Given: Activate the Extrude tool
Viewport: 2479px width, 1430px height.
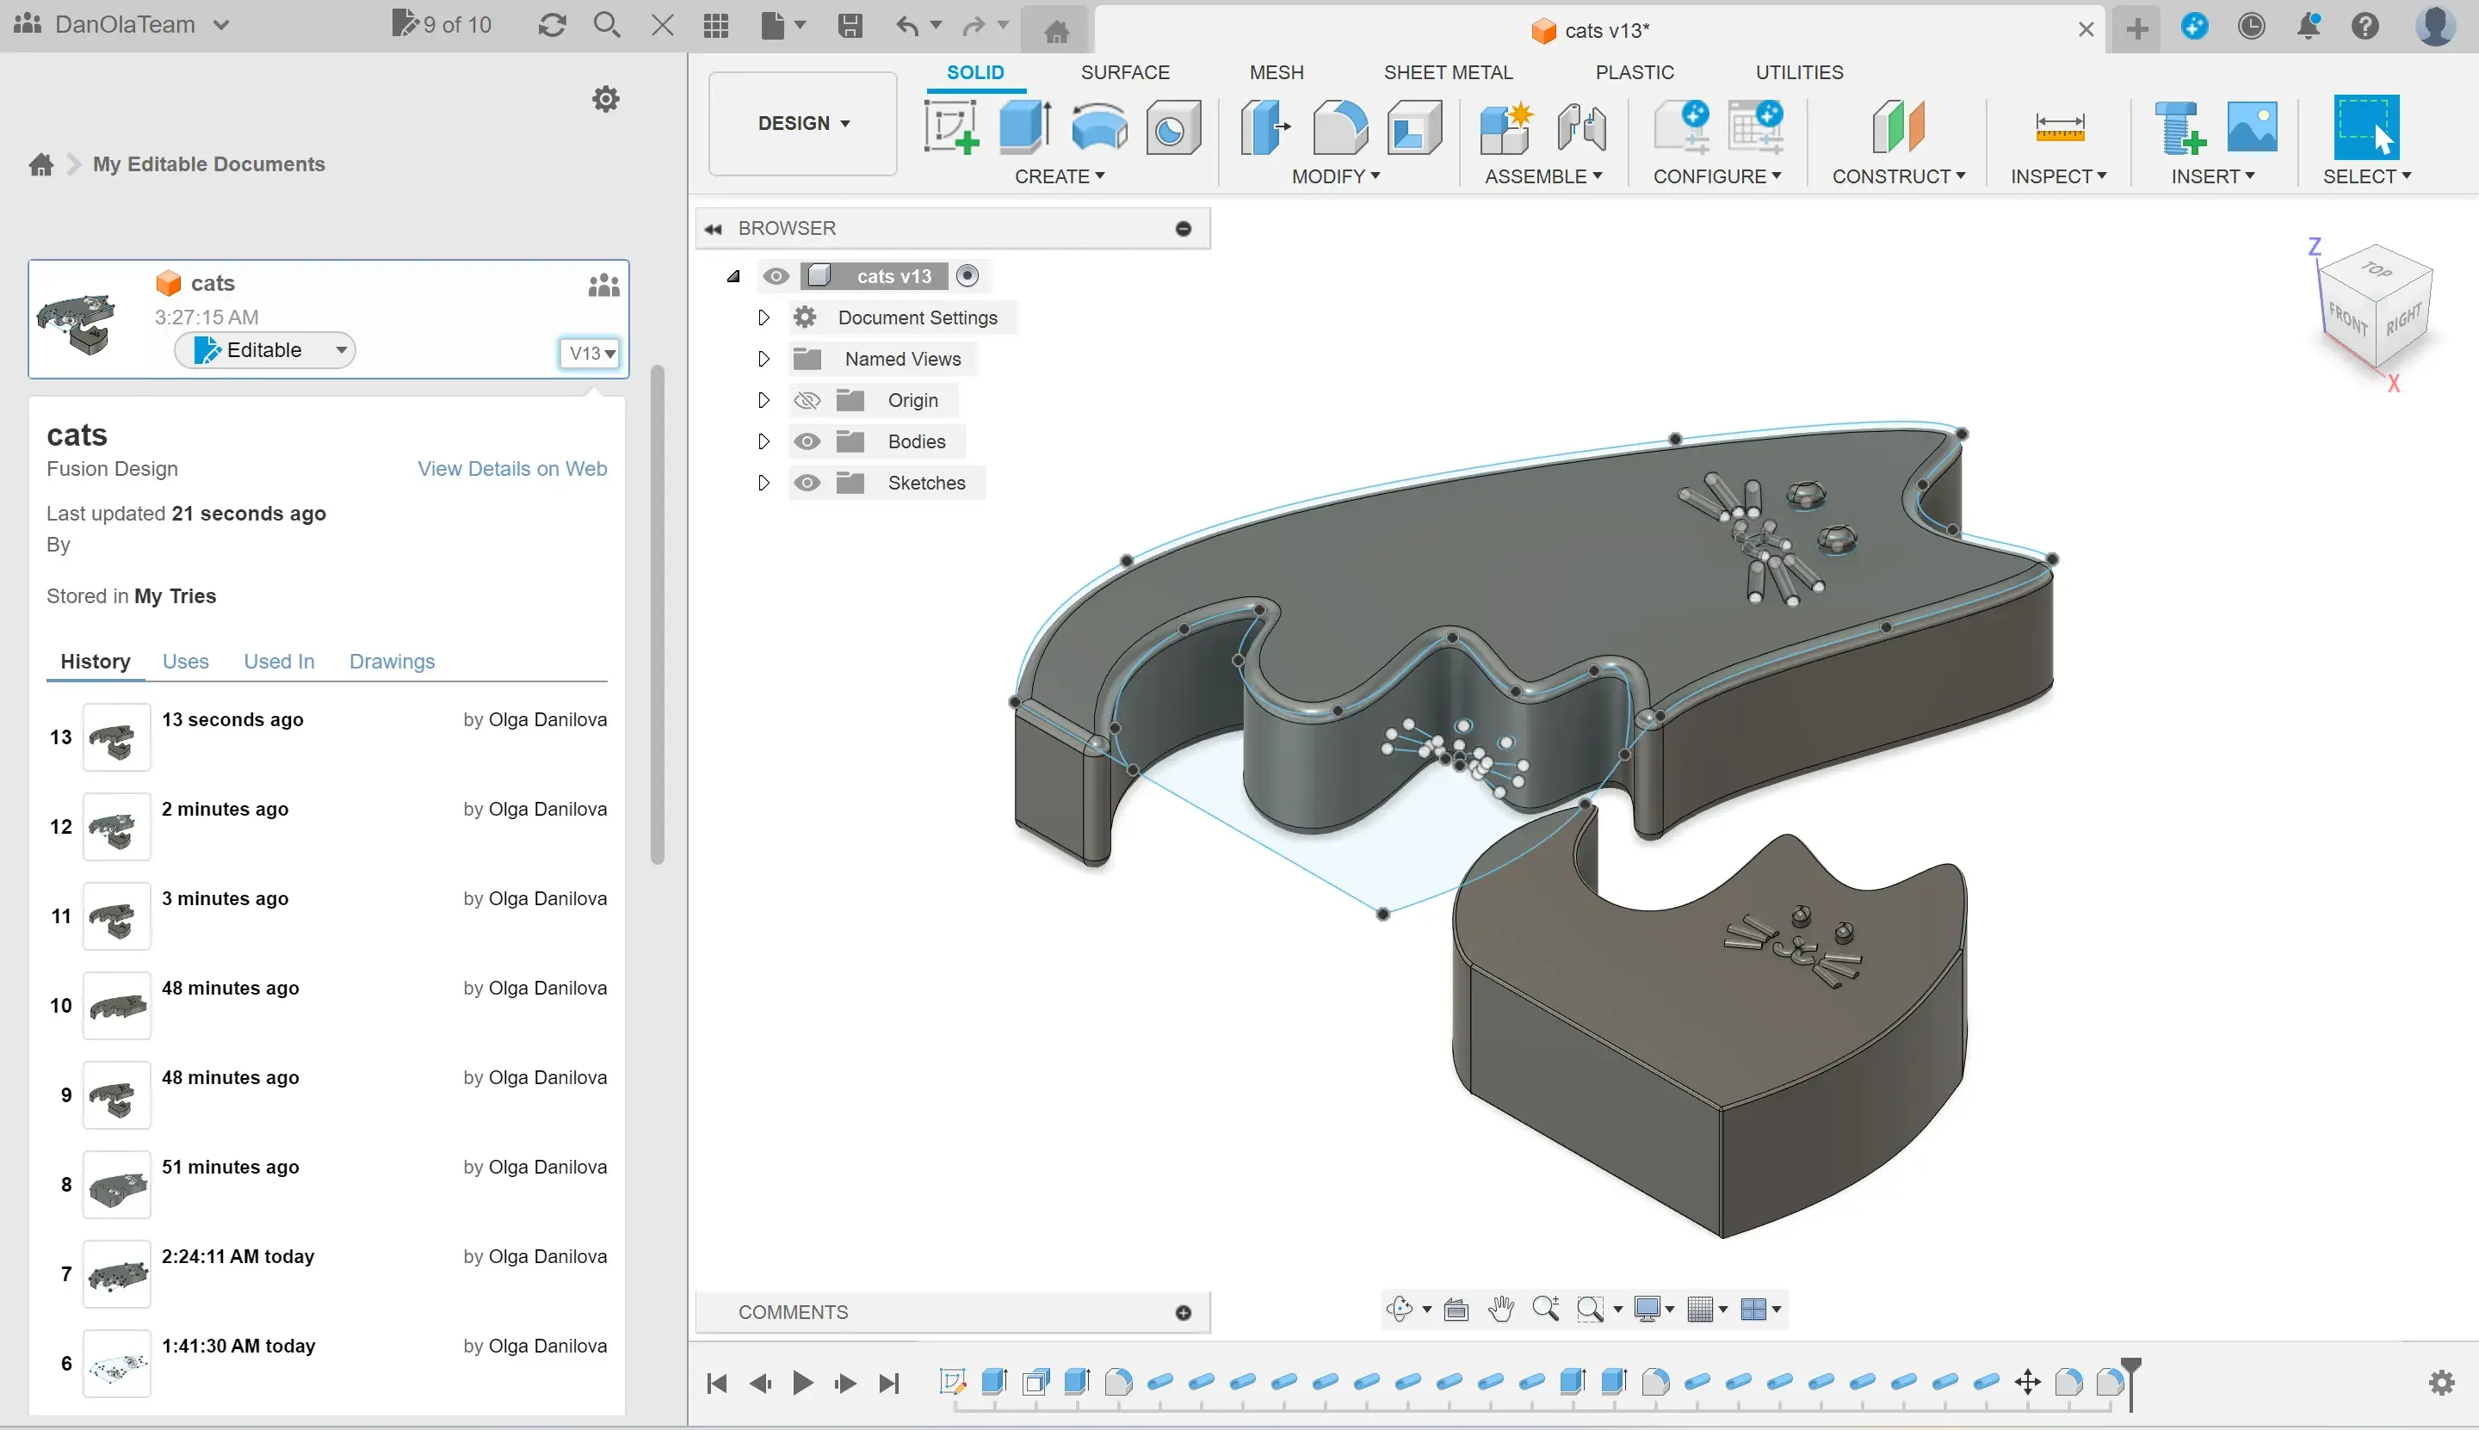Looking at the screenshot, I should pyautogui.click(x=1023, y=127).
